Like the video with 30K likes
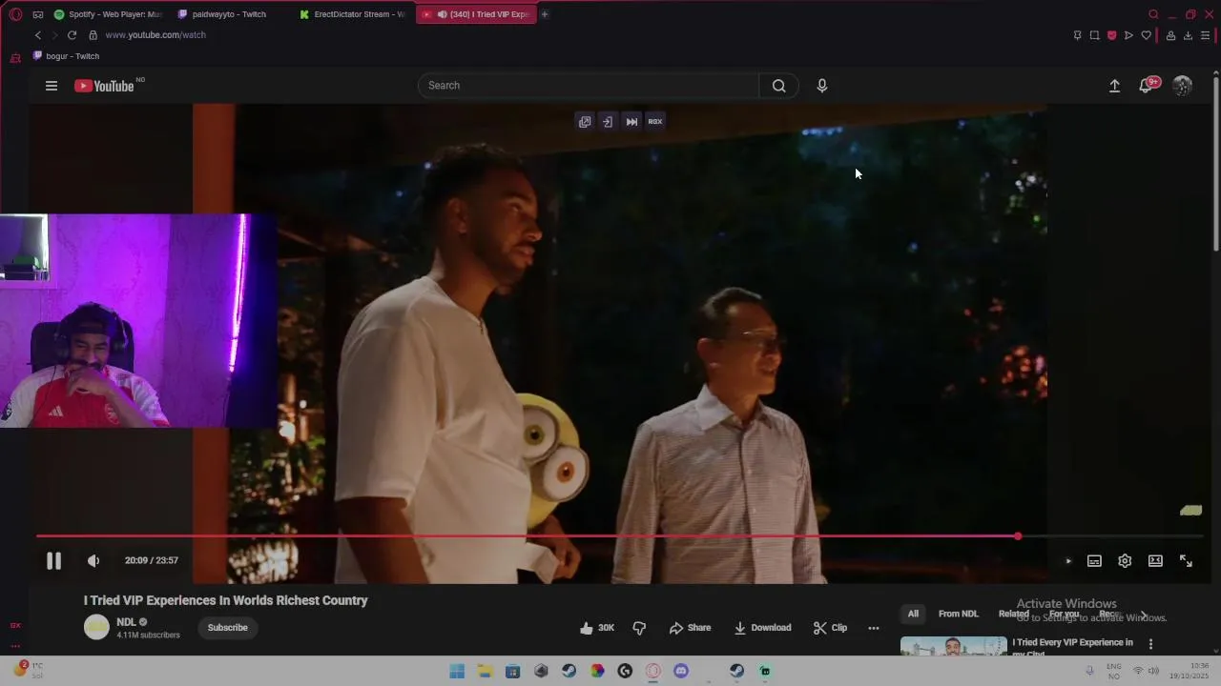This screenshot has height=686, width=1221. click(x=597, y=628)
